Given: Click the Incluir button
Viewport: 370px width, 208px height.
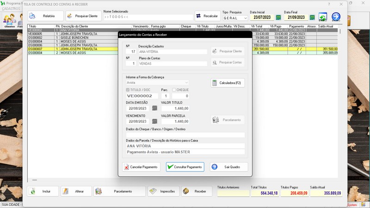Looking at the screenshot, I should (x=43, y=191).
